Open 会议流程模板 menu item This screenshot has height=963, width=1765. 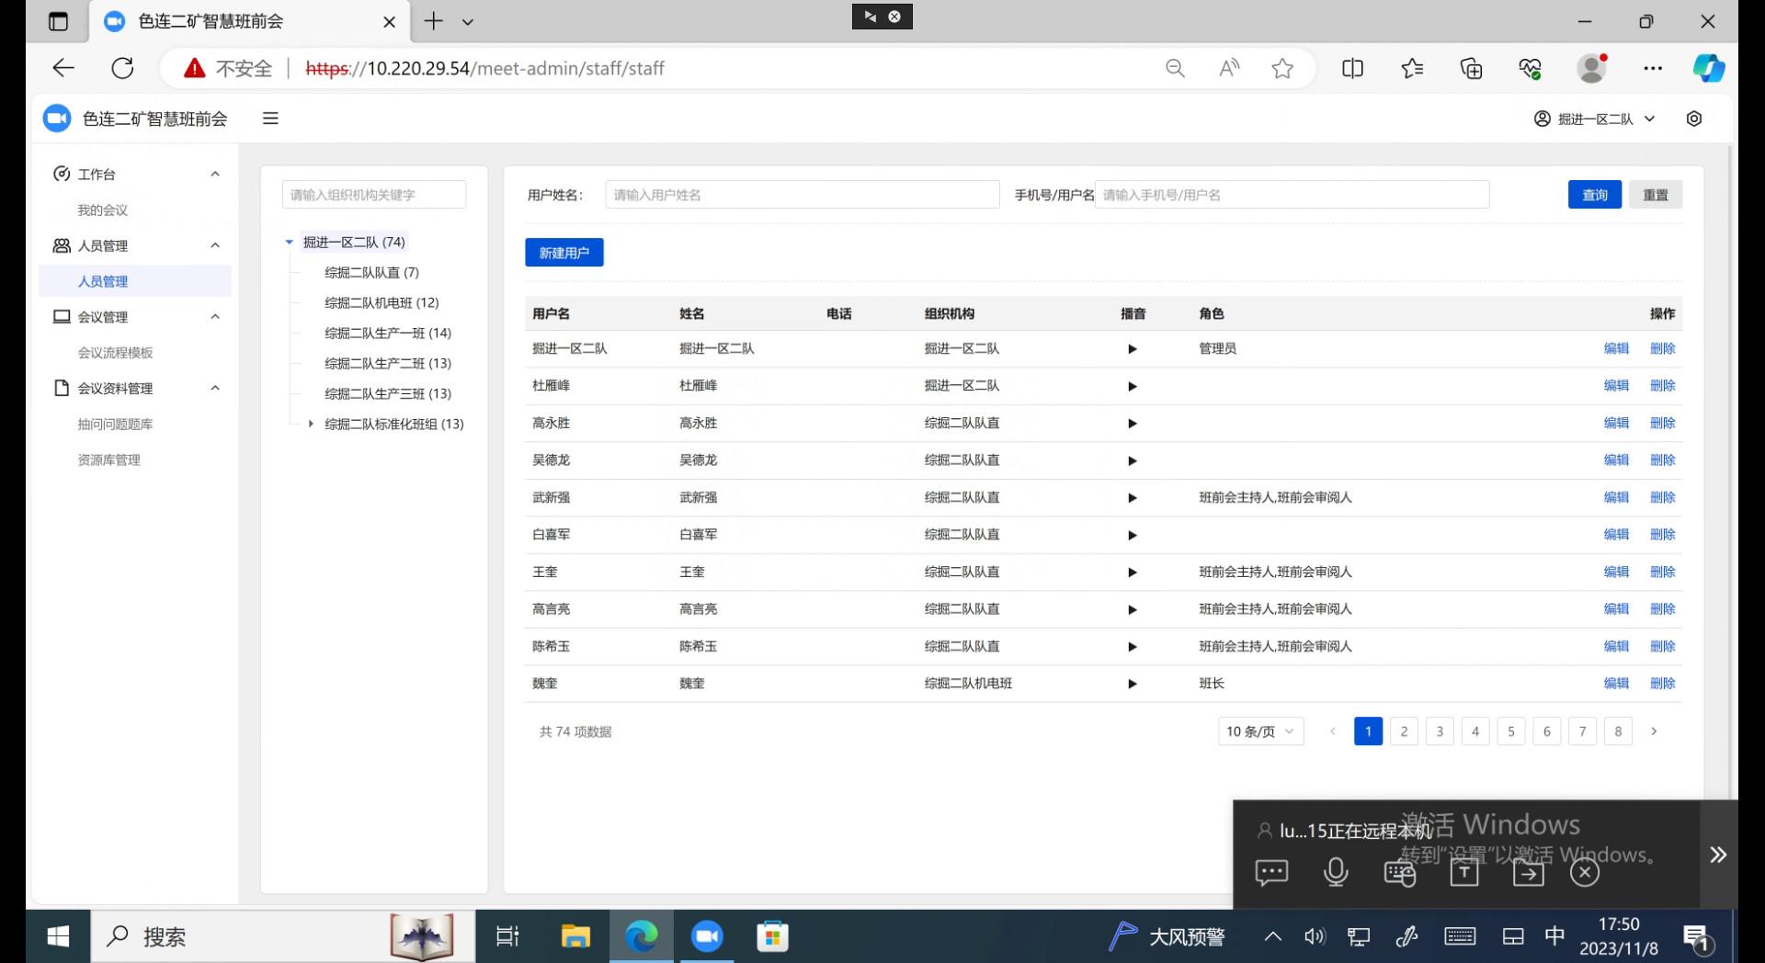pos(115,353)
